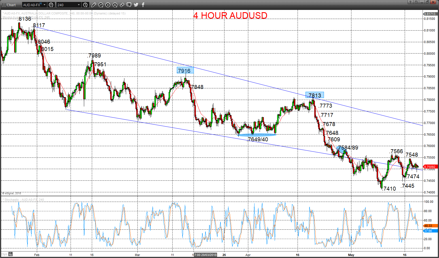Select the 4 HOUR AUDUSD title text

coord(230,15)
